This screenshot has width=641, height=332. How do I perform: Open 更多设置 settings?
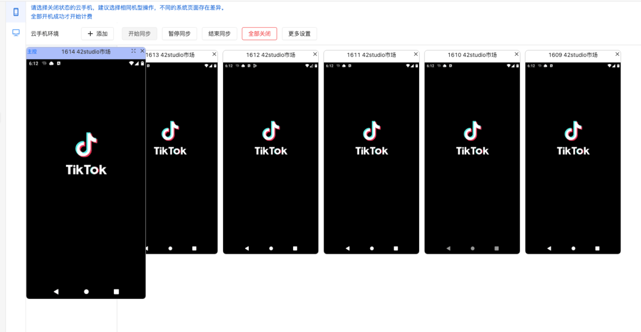[299, 34]
